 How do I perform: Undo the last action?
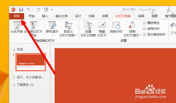point(28,10)
